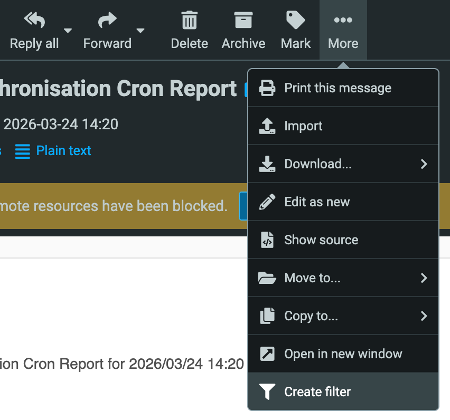
Task: Open the Reply all options dropdown arrow
Action: 68,30
